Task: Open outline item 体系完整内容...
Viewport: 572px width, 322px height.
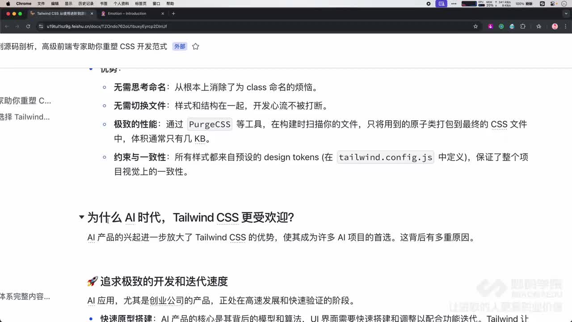Action: [25, 296]
